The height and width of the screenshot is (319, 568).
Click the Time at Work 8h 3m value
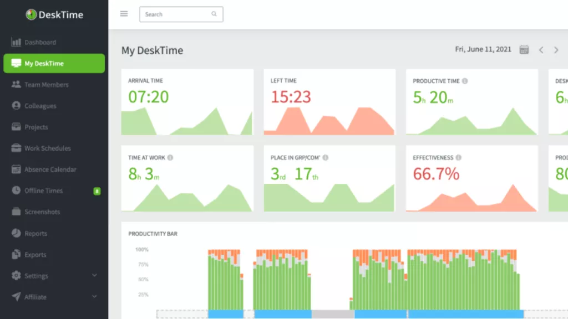[x=144, y=174]
